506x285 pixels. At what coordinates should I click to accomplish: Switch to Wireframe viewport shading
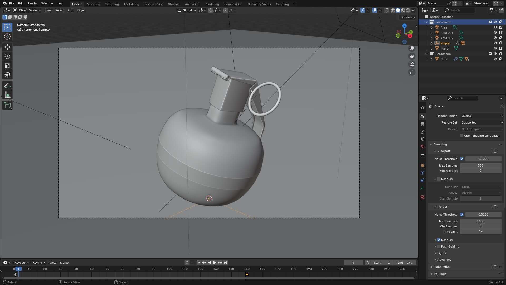[393, 10]
